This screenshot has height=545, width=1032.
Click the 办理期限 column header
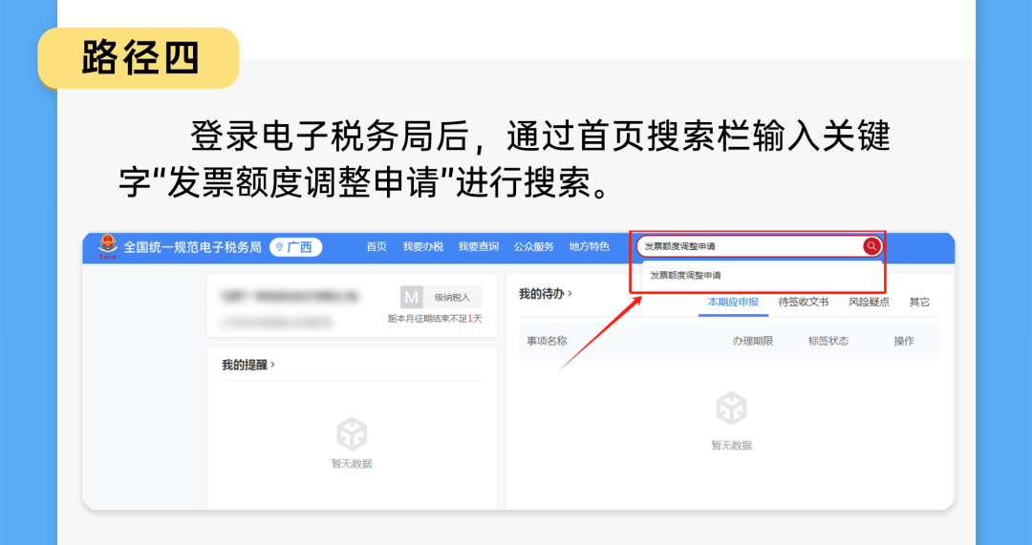pyautogui.click(x=752, y=341)
